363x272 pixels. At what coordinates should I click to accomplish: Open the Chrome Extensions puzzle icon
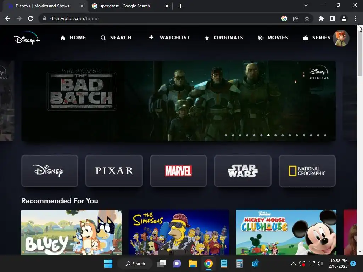point(321,18)
